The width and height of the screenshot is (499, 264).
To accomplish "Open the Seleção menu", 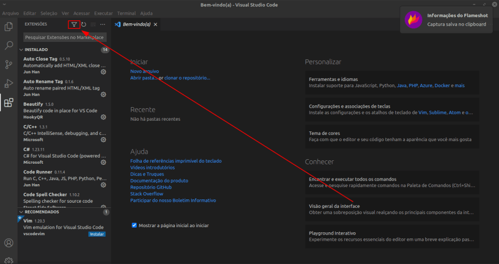I will click(x=49, y=14).
